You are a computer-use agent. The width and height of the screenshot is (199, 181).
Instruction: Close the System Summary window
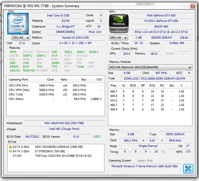tap(193, 6)
